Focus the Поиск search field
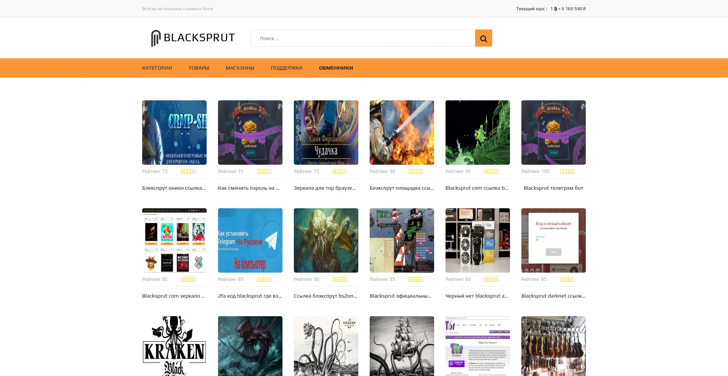Image resolution: width=728 pixels, height=376 pixels. (x=362, y=38)
